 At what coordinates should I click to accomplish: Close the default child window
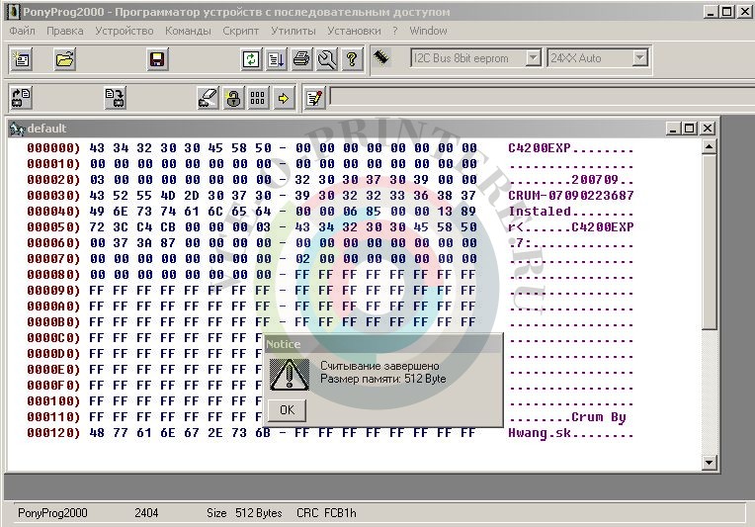[x=707, y=129]
